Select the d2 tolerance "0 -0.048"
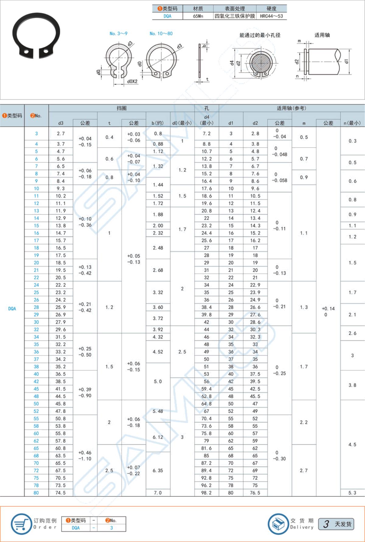365x542 pixels. coord(280,151)
